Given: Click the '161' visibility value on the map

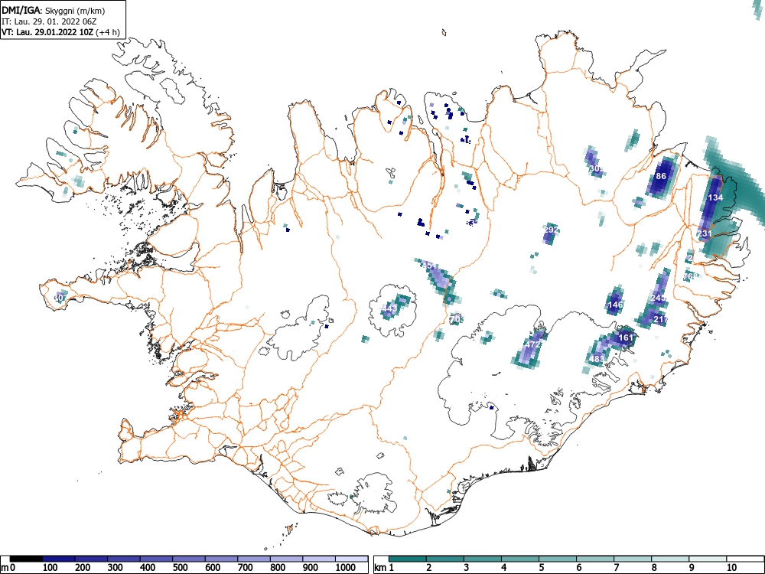Looking at the screenshot, I should 626,338.
